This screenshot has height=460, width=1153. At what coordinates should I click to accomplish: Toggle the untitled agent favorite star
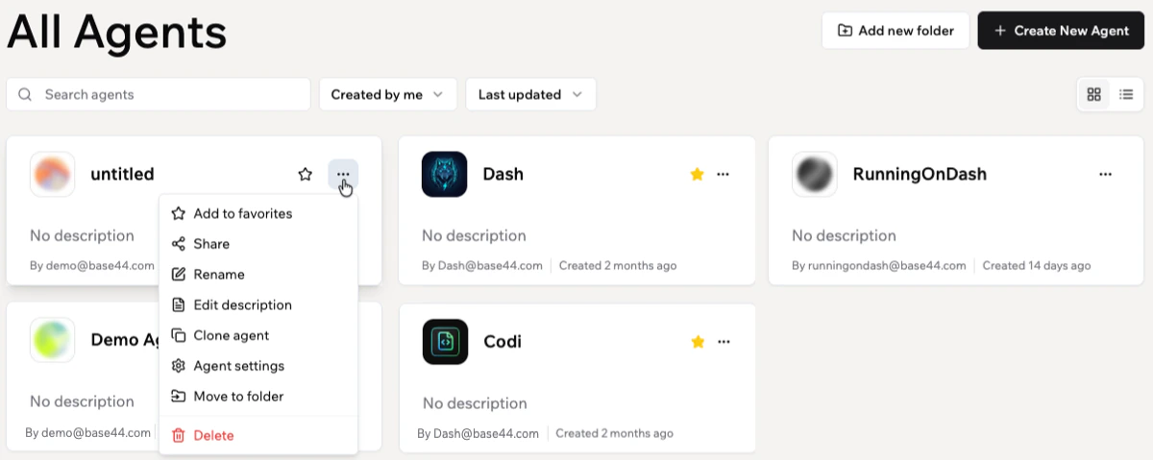click(x=306, y=174)
